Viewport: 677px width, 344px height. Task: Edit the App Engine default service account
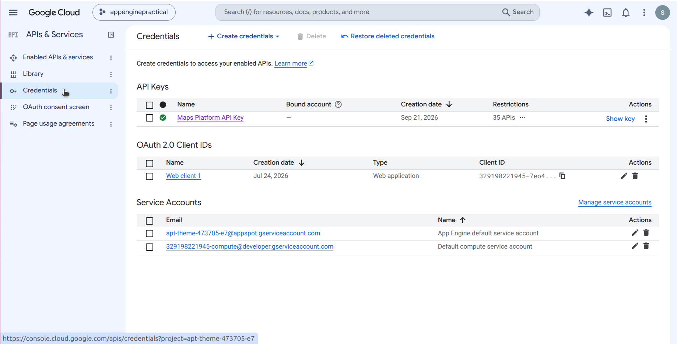click(635, 232)
